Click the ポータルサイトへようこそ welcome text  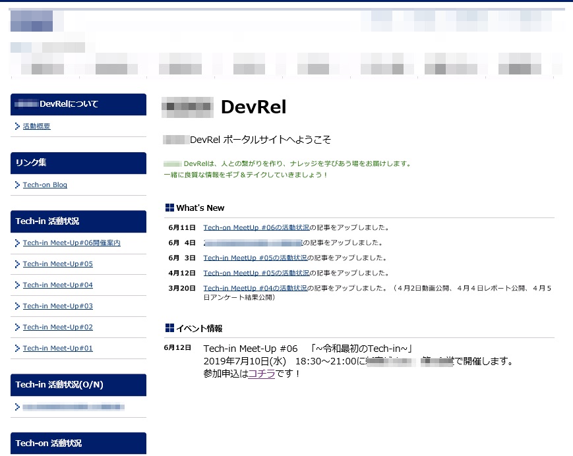tap(277, 140)
